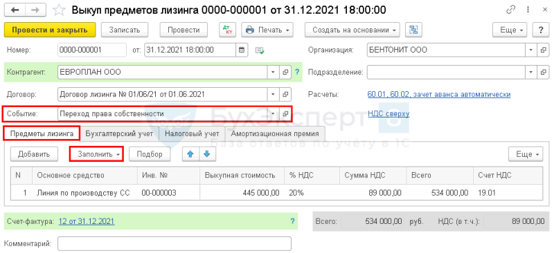Screen dimensions: 554x253
Task: Select the Счет НДС cell 19.01
Action: coord(508,193)
